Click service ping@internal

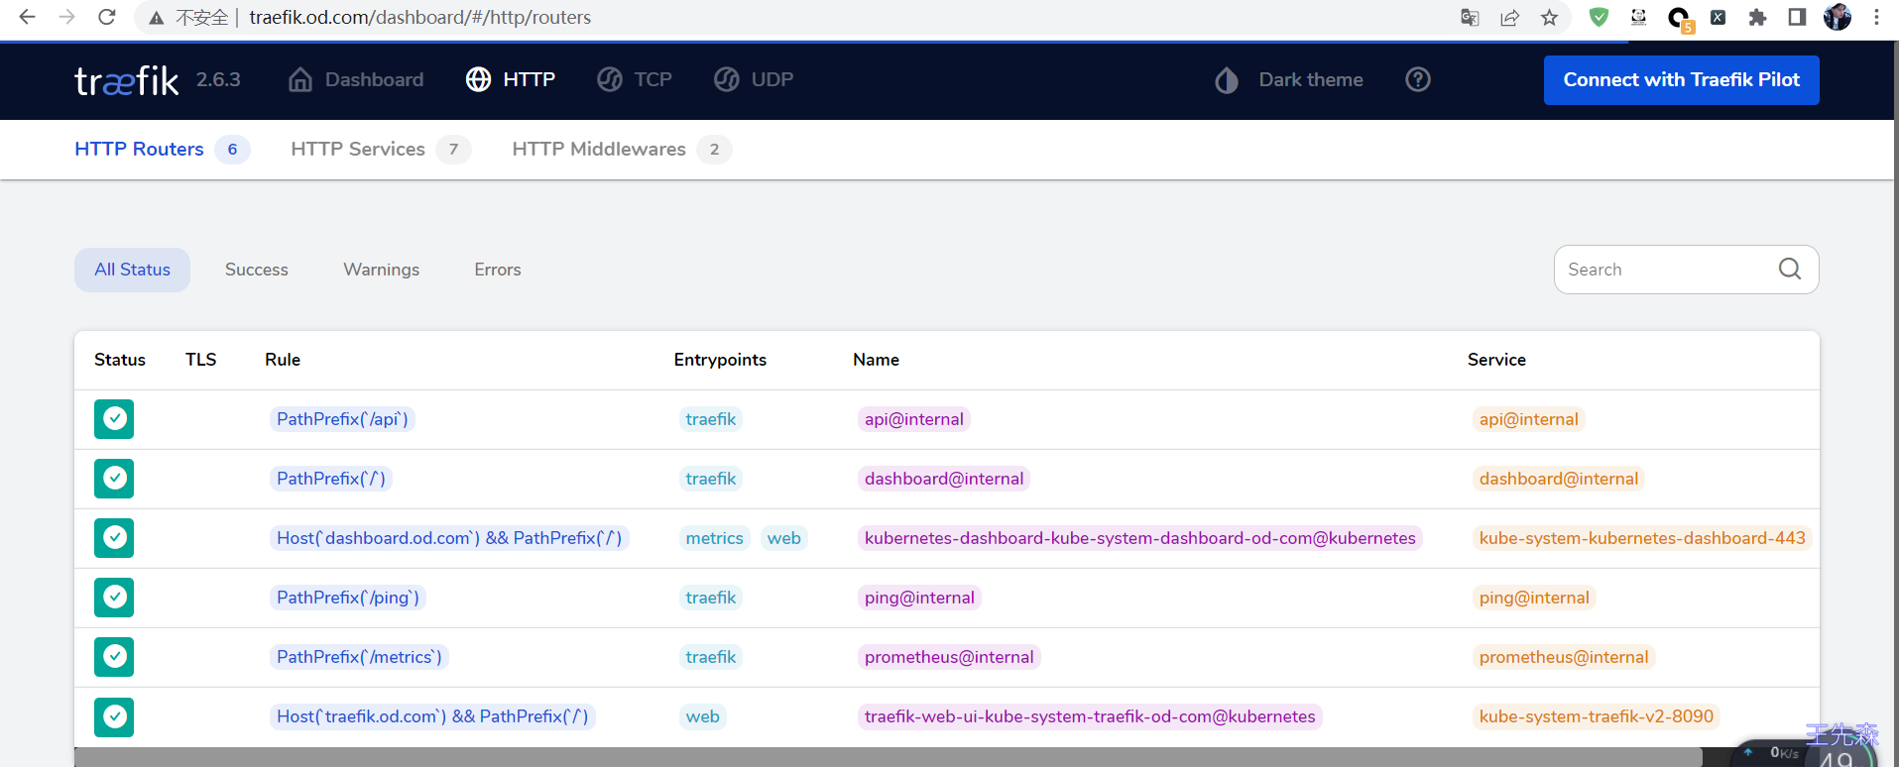click(x=1534, y=598)
